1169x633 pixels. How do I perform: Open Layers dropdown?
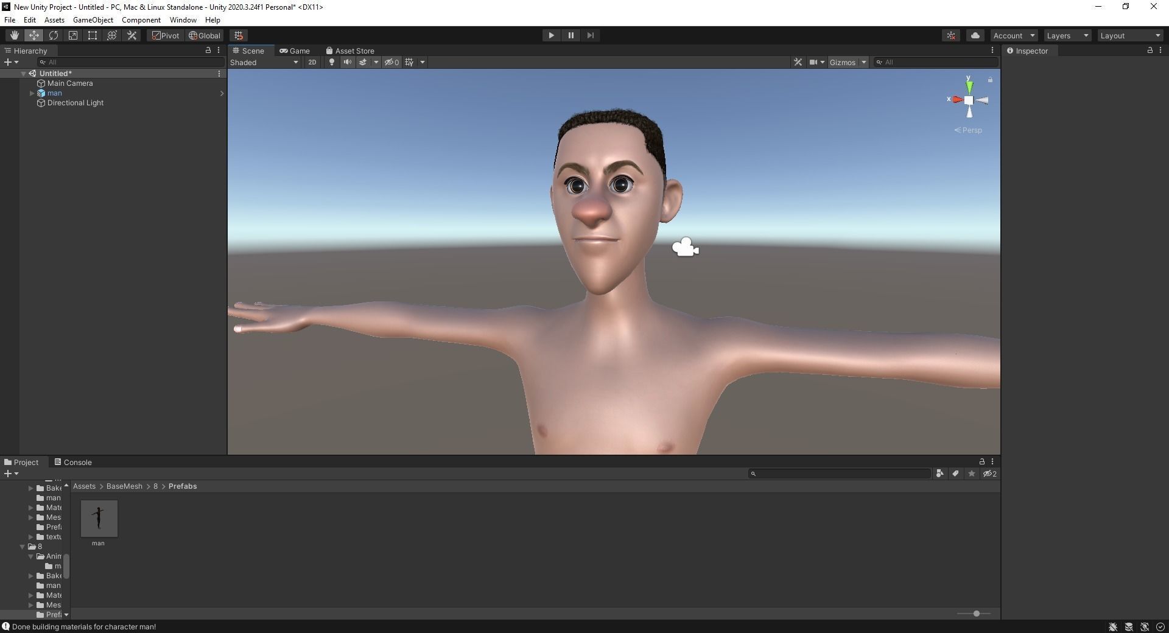pyautogui.click(x=1067, y=35)
